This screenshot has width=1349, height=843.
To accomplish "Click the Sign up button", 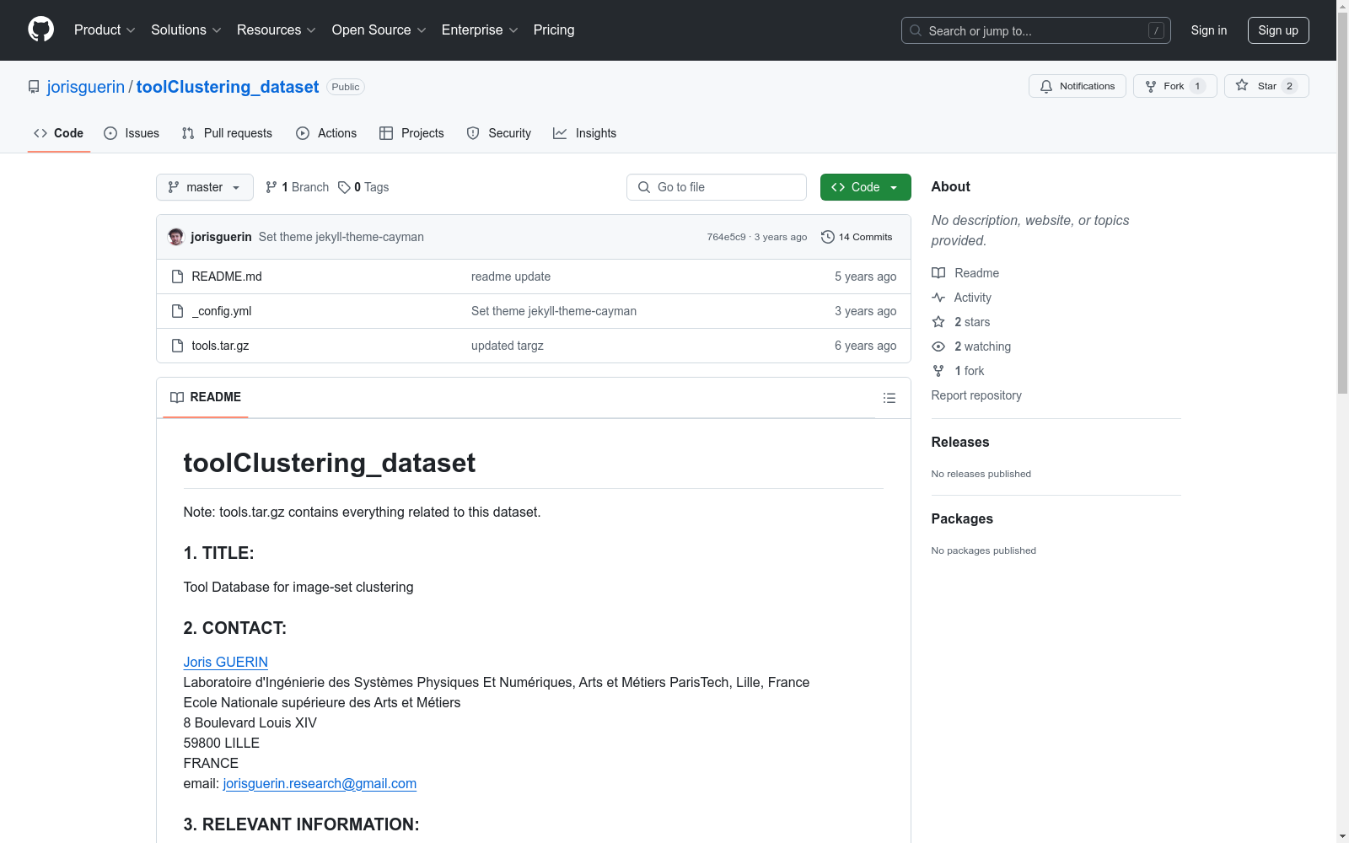I will [x=1278, y=30].
